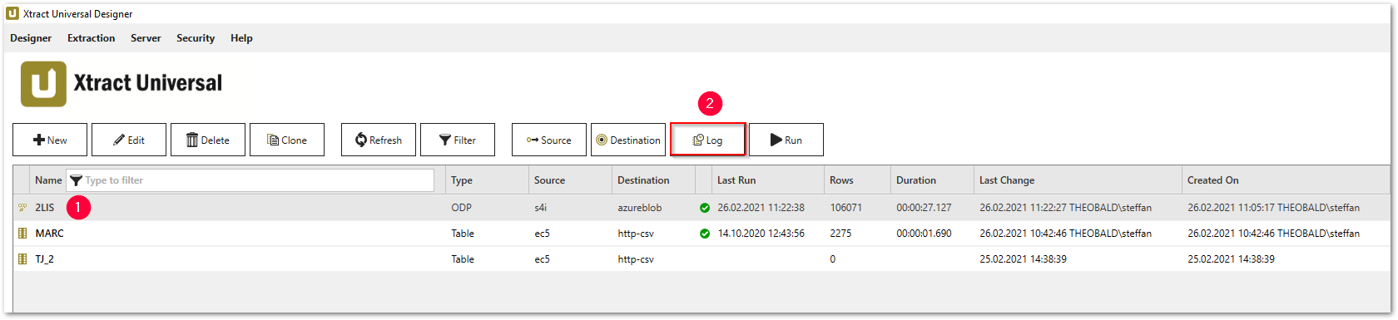Open the Server menu
Image resolution: width=1398 pixels, height=320 pixels.
pos(146,38)
